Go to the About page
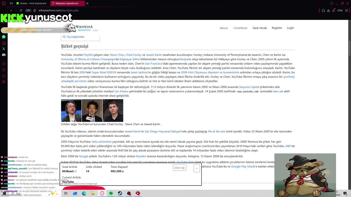The width and height of the screenshot is (351, 197). (223, 28)
